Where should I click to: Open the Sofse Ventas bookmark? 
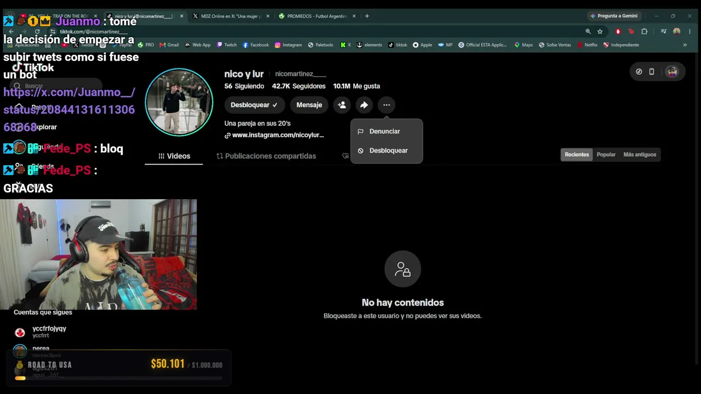[x=555, y=45]
